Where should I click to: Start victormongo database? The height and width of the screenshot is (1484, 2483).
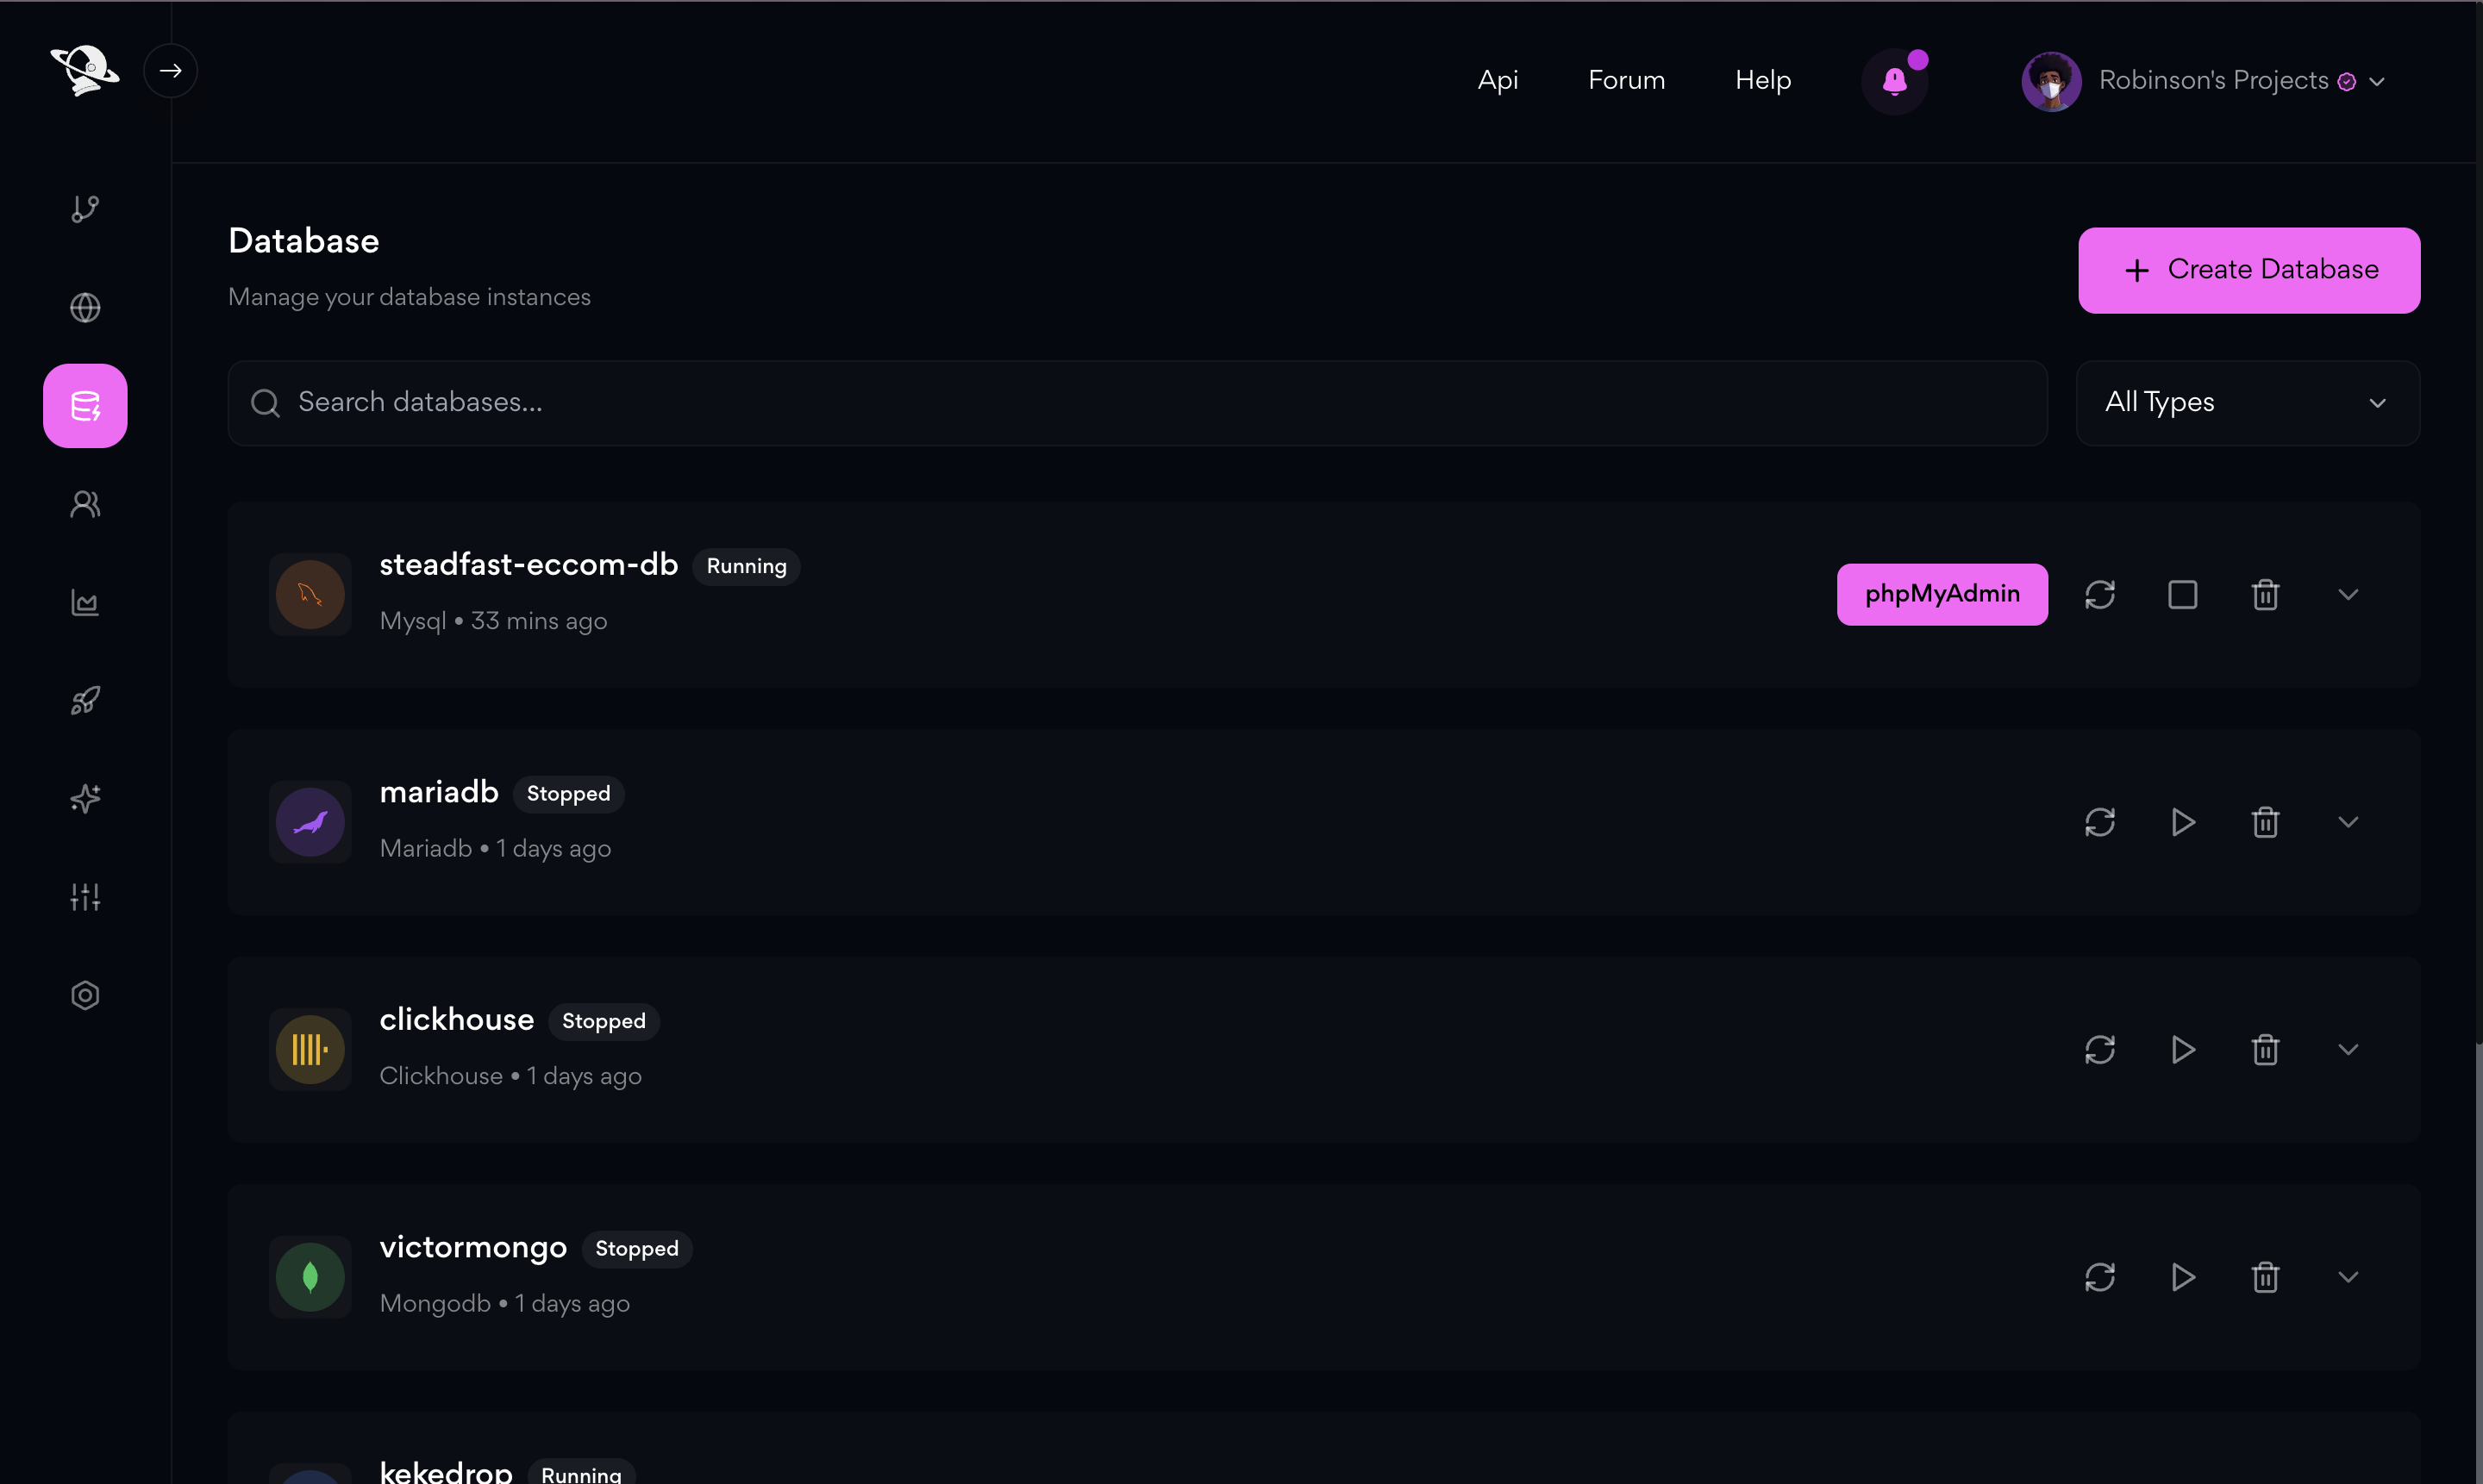point(2183,1277)
